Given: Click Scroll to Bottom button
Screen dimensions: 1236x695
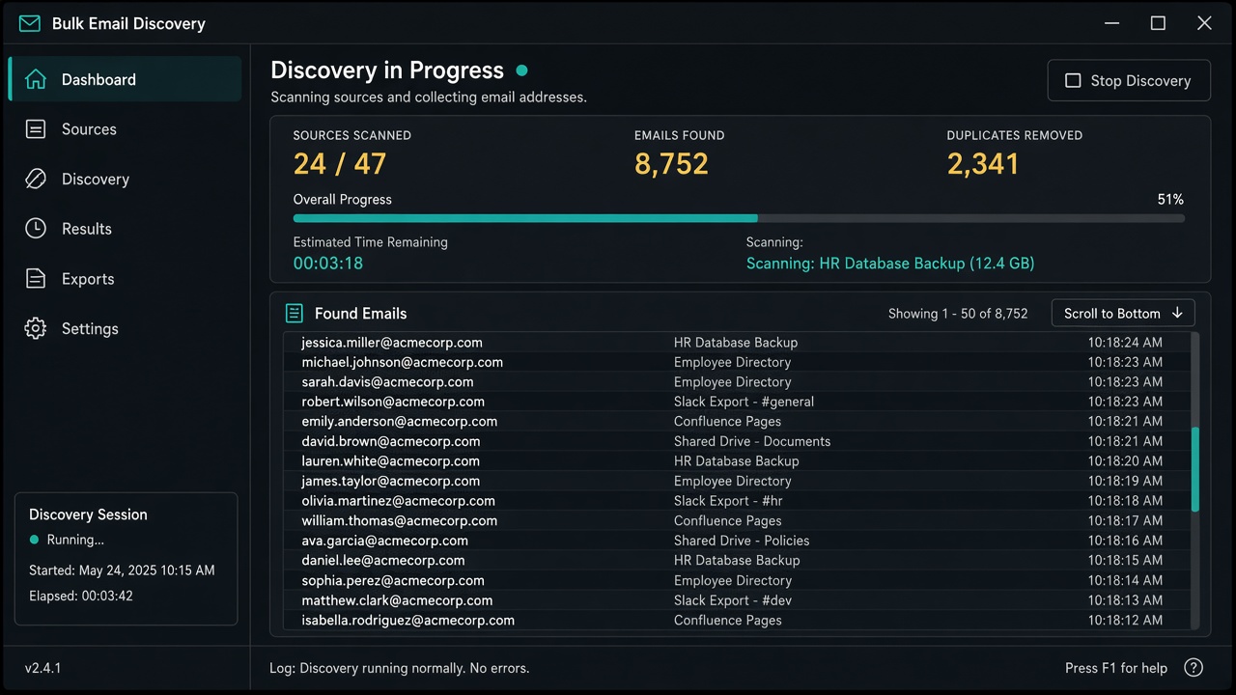Looking at the screenshot, I should [1123, 313].
